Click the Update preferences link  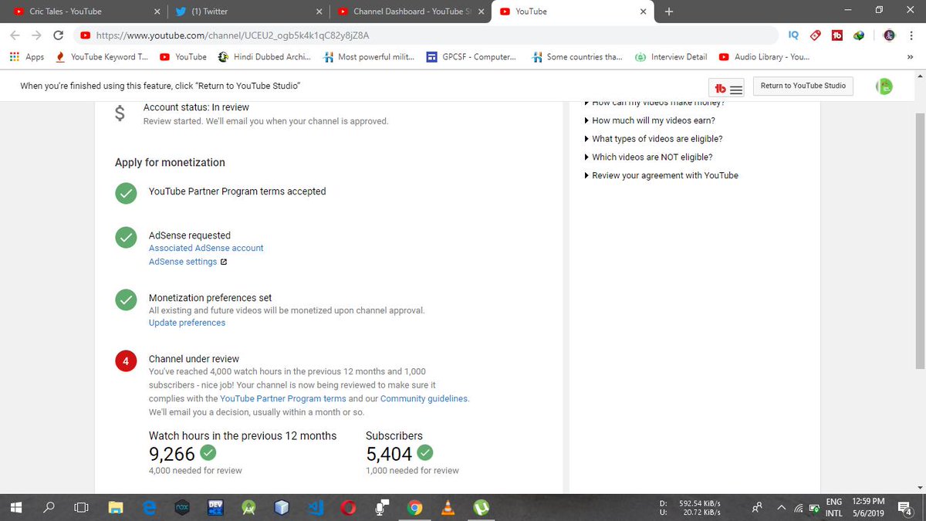(x=187, y=323)
